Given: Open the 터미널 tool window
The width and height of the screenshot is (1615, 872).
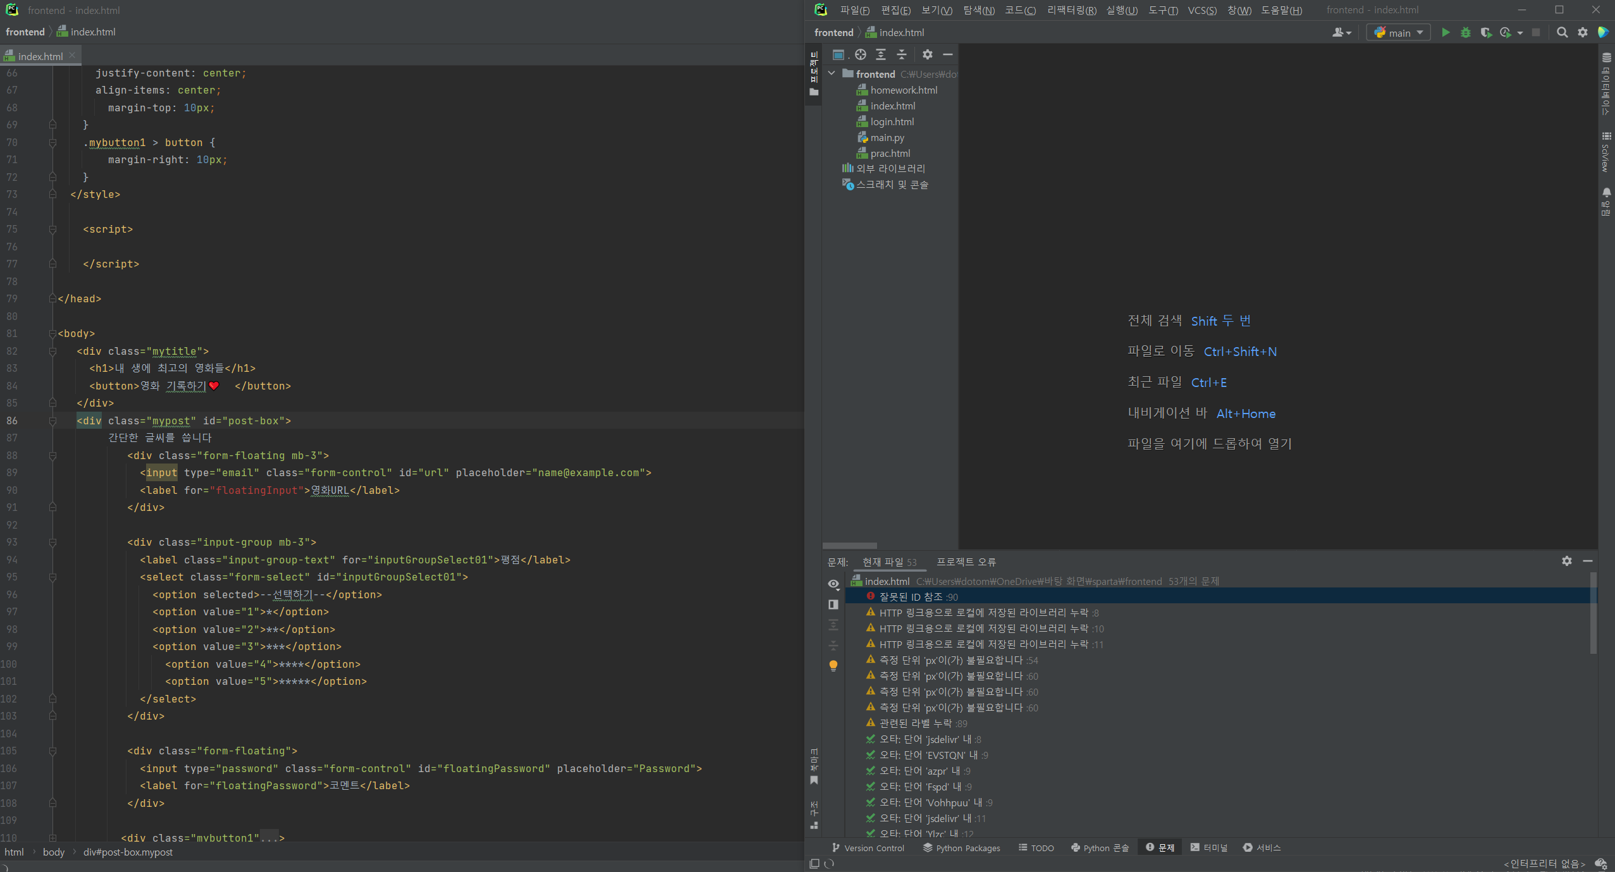Looking at the screenshot, I should [1208, 848].
